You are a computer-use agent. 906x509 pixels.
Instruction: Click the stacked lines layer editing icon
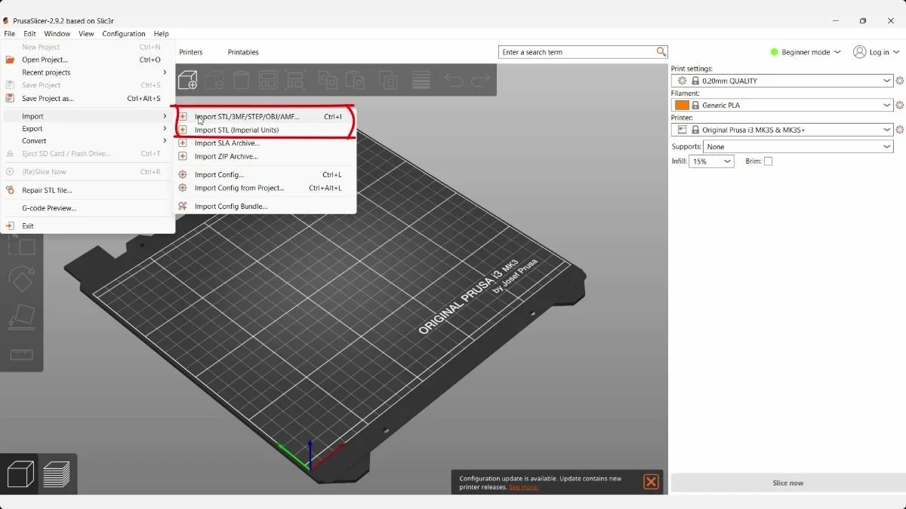[x=421, y=79]
